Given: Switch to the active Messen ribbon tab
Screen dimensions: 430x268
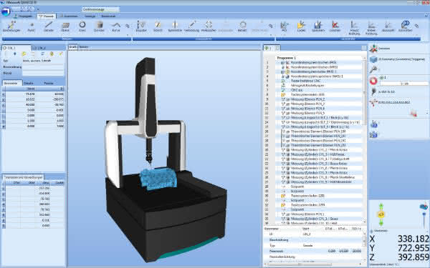Looking at the screenshot, I should click(x=47, y=16).
